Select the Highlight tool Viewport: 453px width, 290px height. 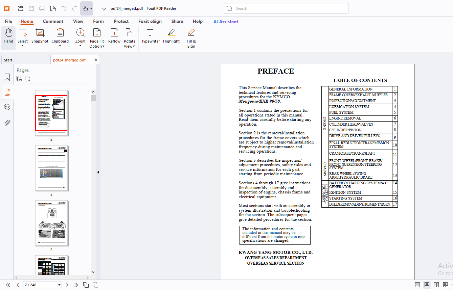[x=171, y=36]
